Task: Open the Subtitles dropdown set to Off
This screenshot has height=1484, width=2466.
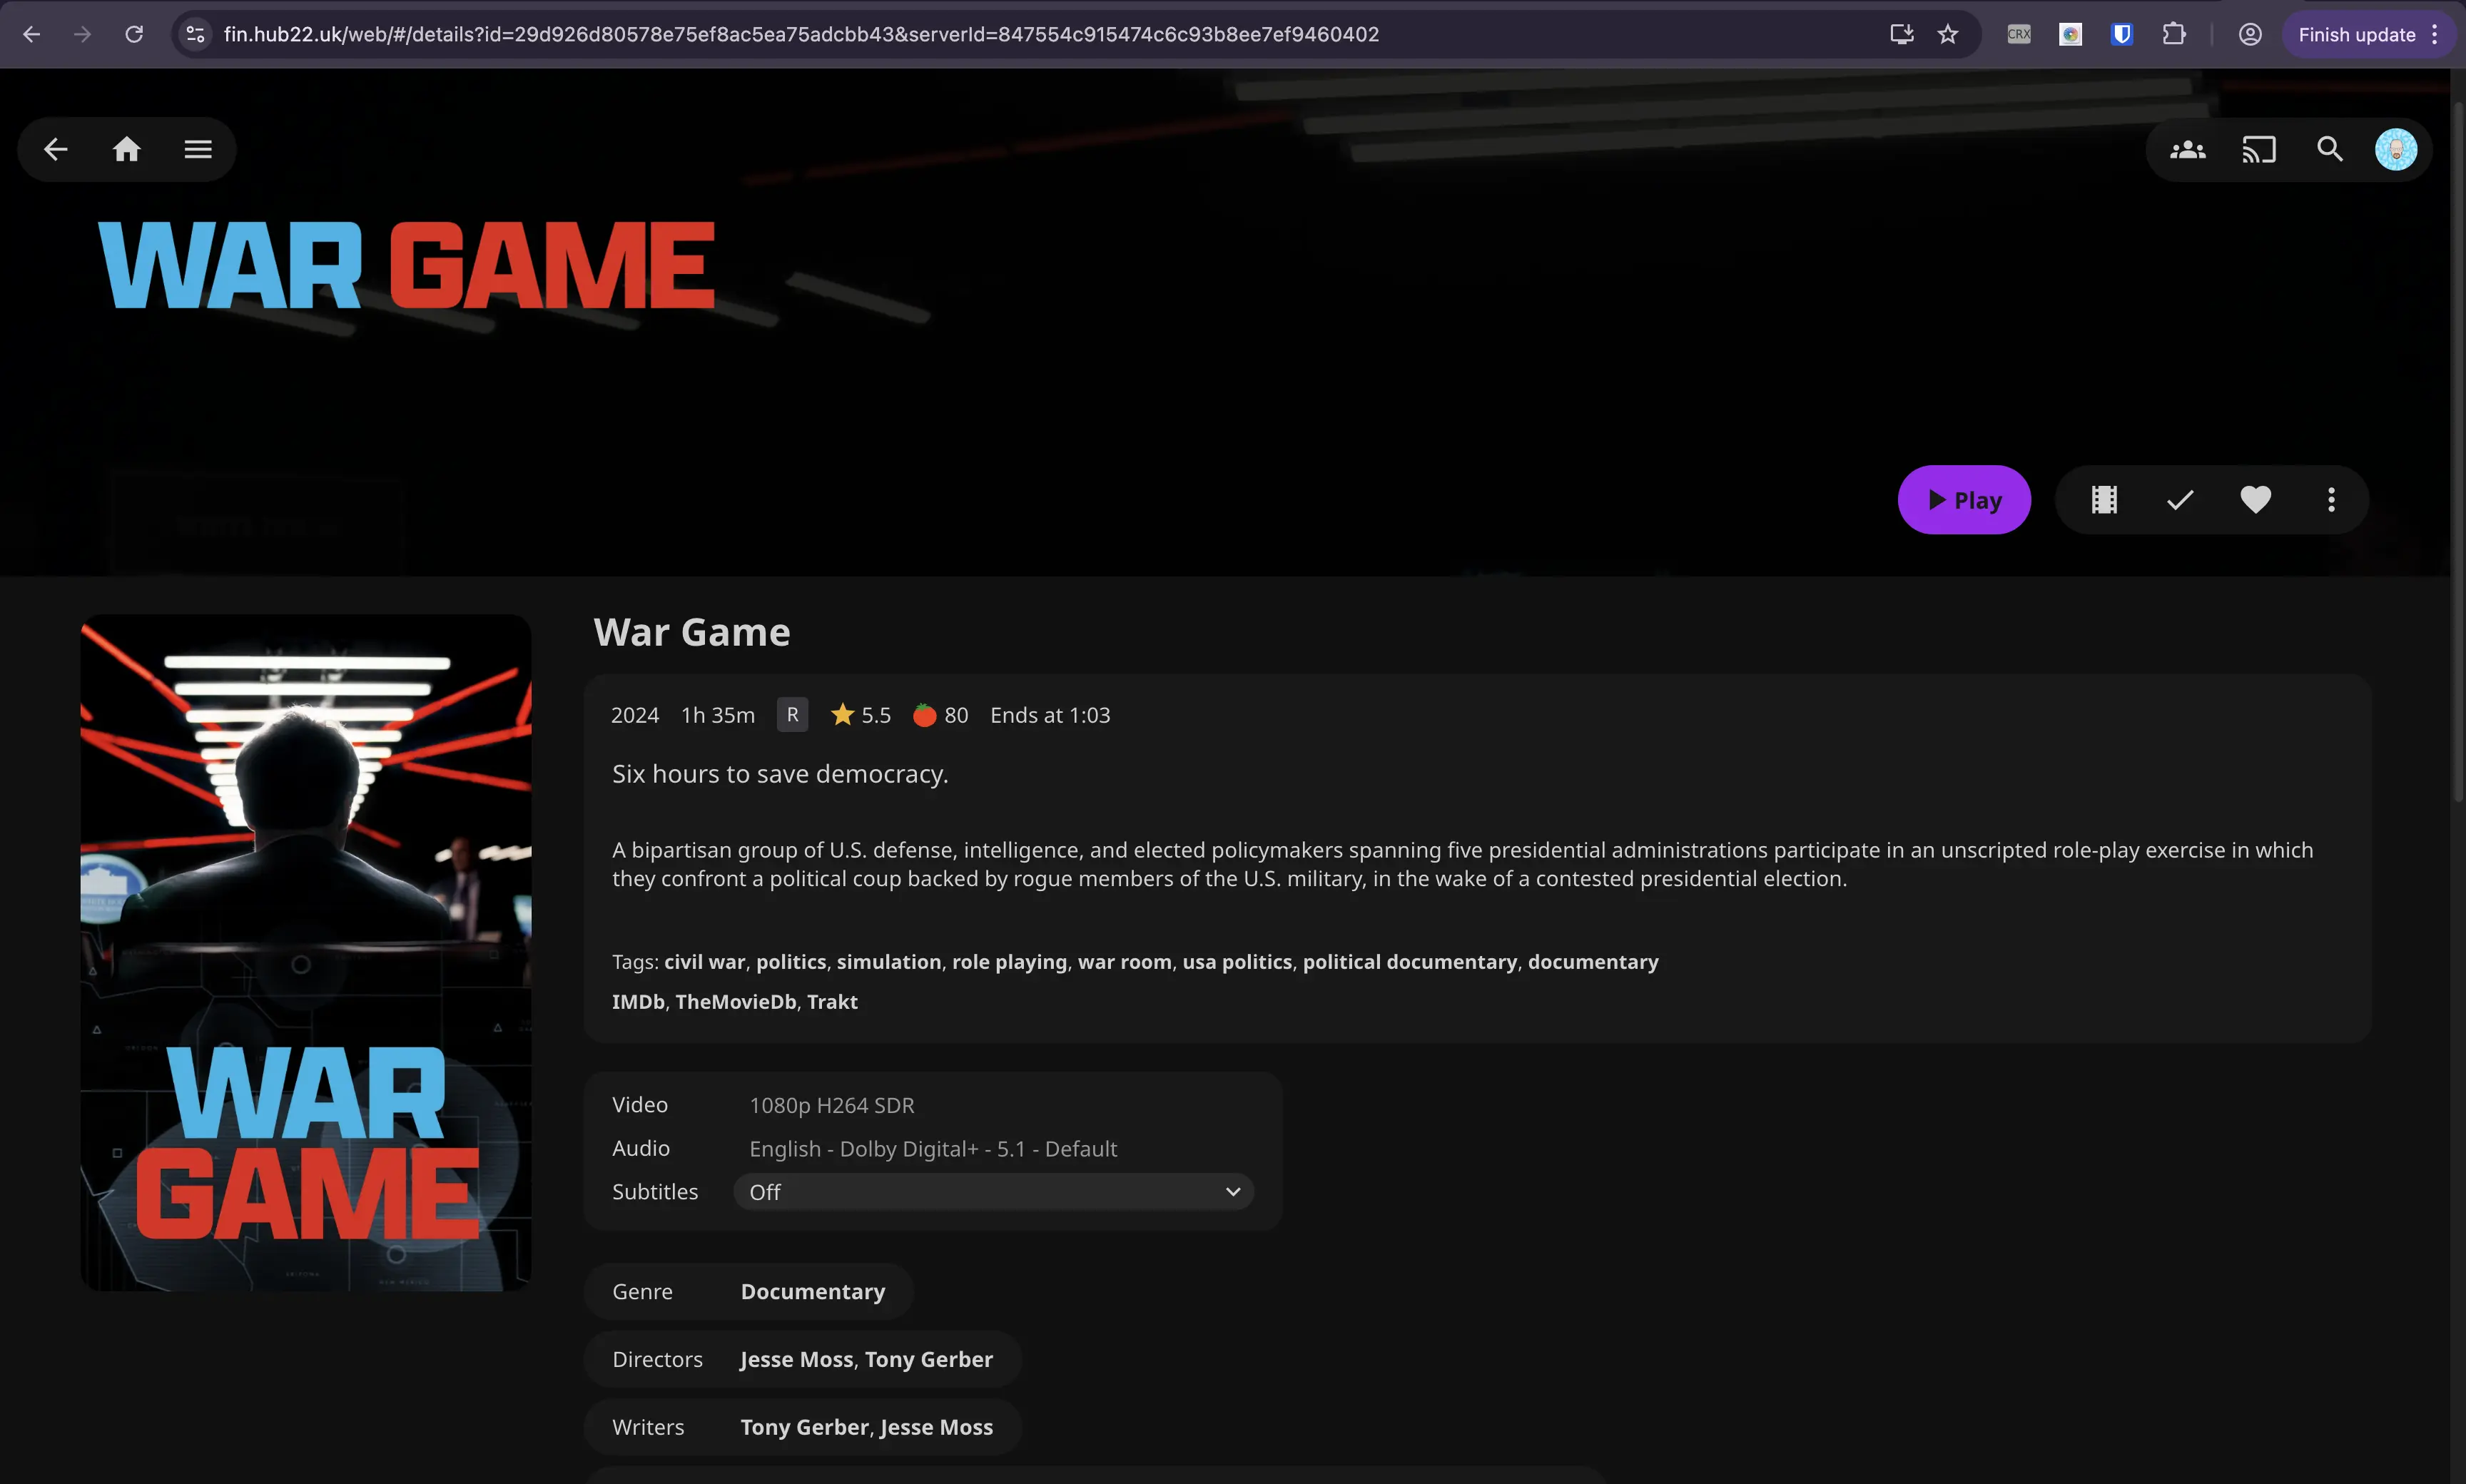Action: tap(993, 1191)
